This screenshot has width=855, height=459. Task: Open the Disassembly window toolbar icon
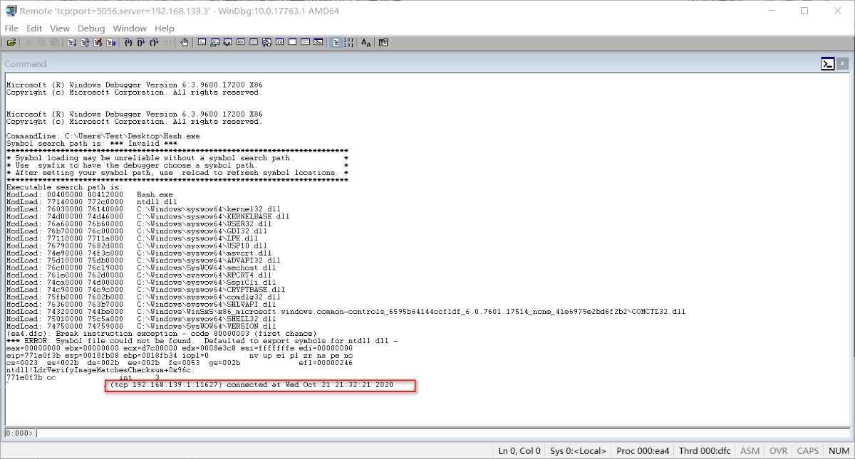pyautogui.click(x=279, y=43)
